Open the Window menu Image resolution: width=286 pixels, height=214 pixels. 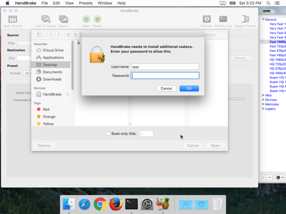(x=105, y=3)
